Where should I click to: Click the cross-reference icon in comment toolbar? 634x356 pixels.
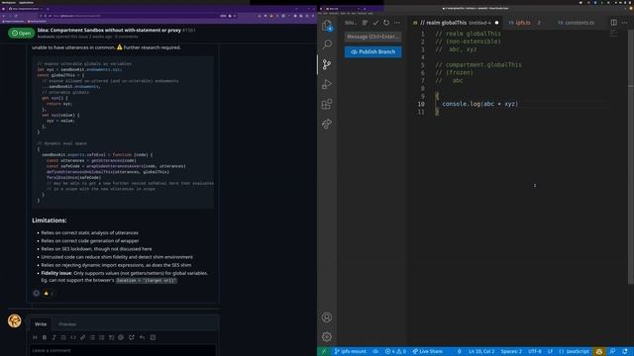tap(132, 337)
